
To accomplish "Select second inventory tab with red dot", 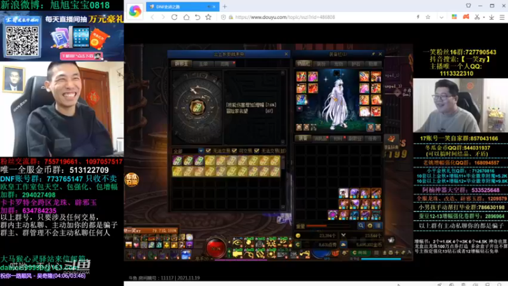I will pos(321,139).
